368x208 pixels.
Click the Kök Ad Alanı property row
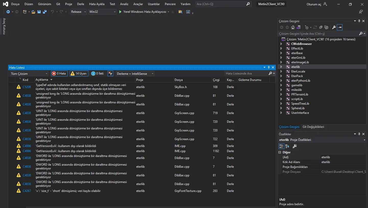point(322,162)
